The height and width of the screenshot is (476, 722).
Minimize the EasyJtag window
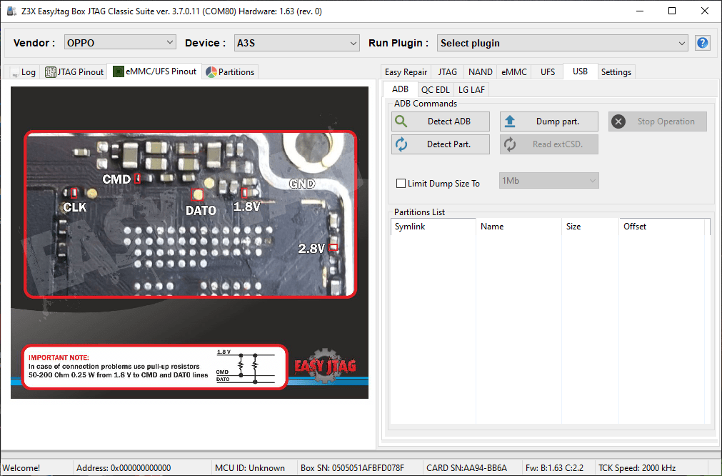[x=640, y=11]
